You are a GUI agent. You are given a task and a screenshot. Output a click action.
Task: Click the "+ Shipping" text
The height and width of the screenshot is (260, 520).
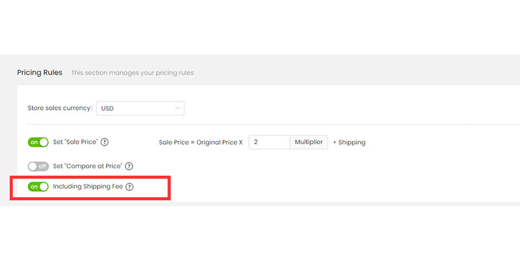[349, 142]
